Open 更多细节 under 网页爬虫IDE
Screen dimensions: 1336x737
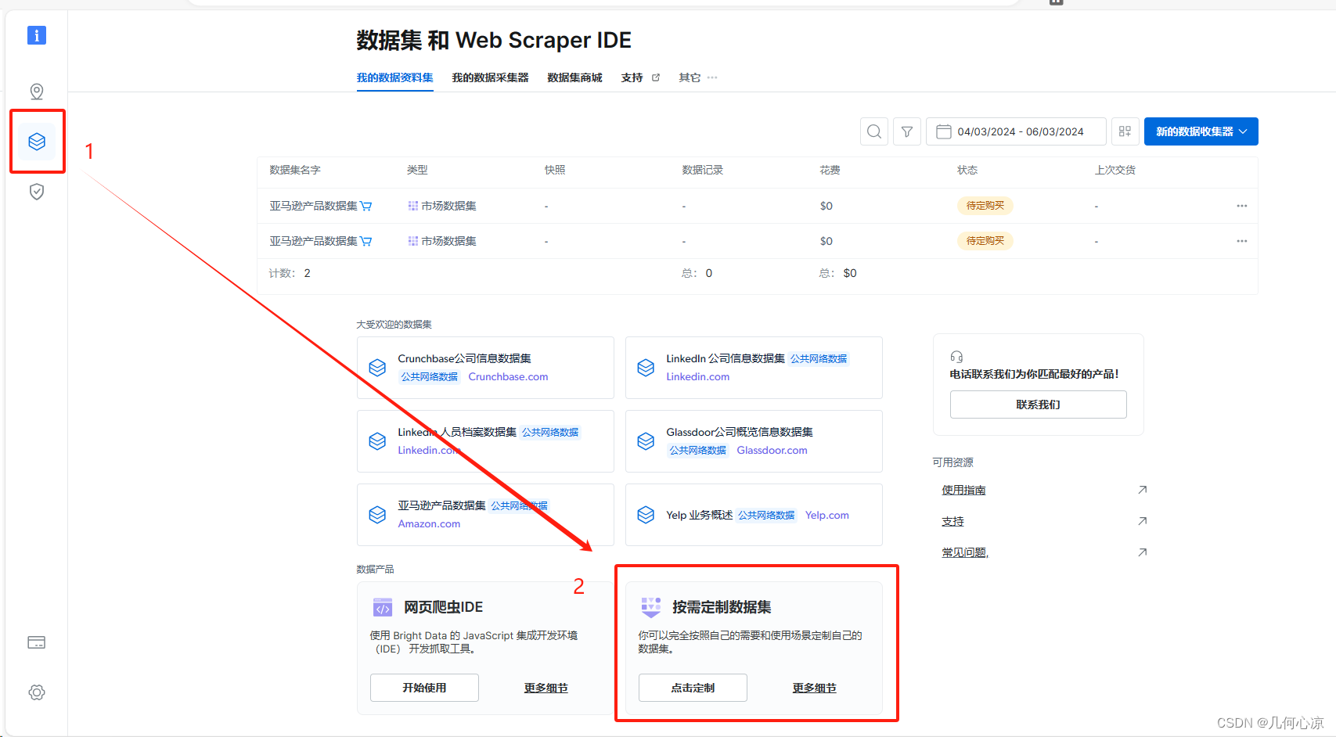click(546, 688)
